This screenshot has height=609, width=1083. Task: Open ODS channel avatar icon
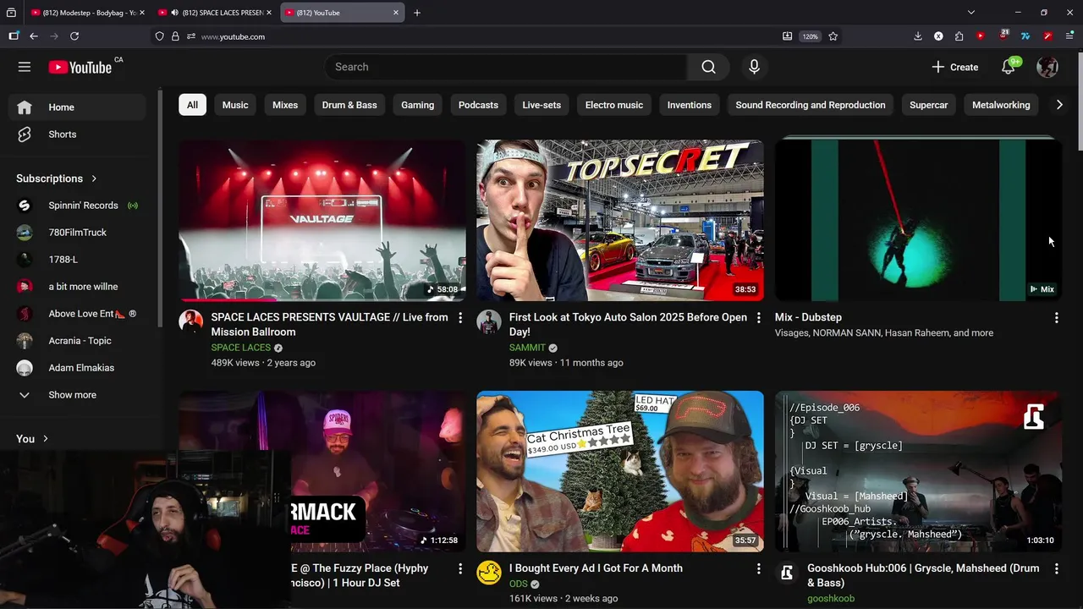489,573
